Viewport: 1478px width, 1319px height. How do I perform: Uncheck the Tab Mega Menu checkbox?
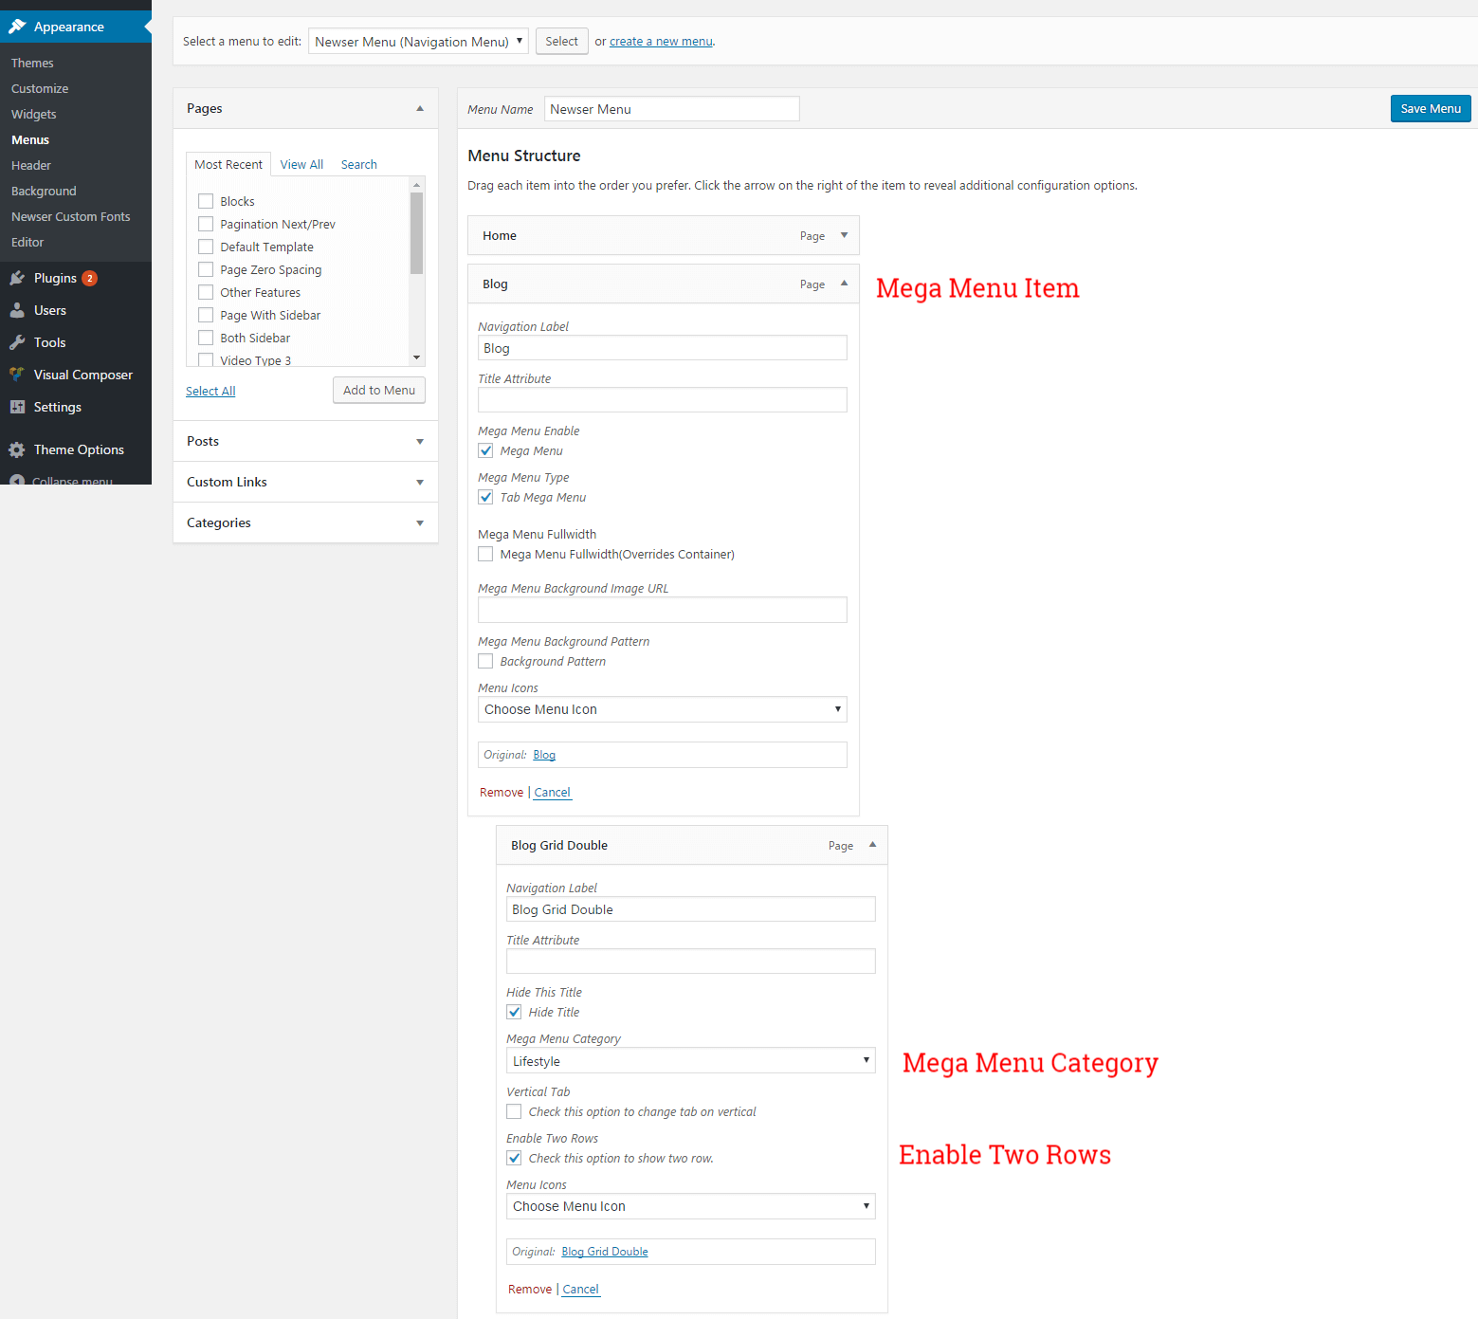[485, 497]
